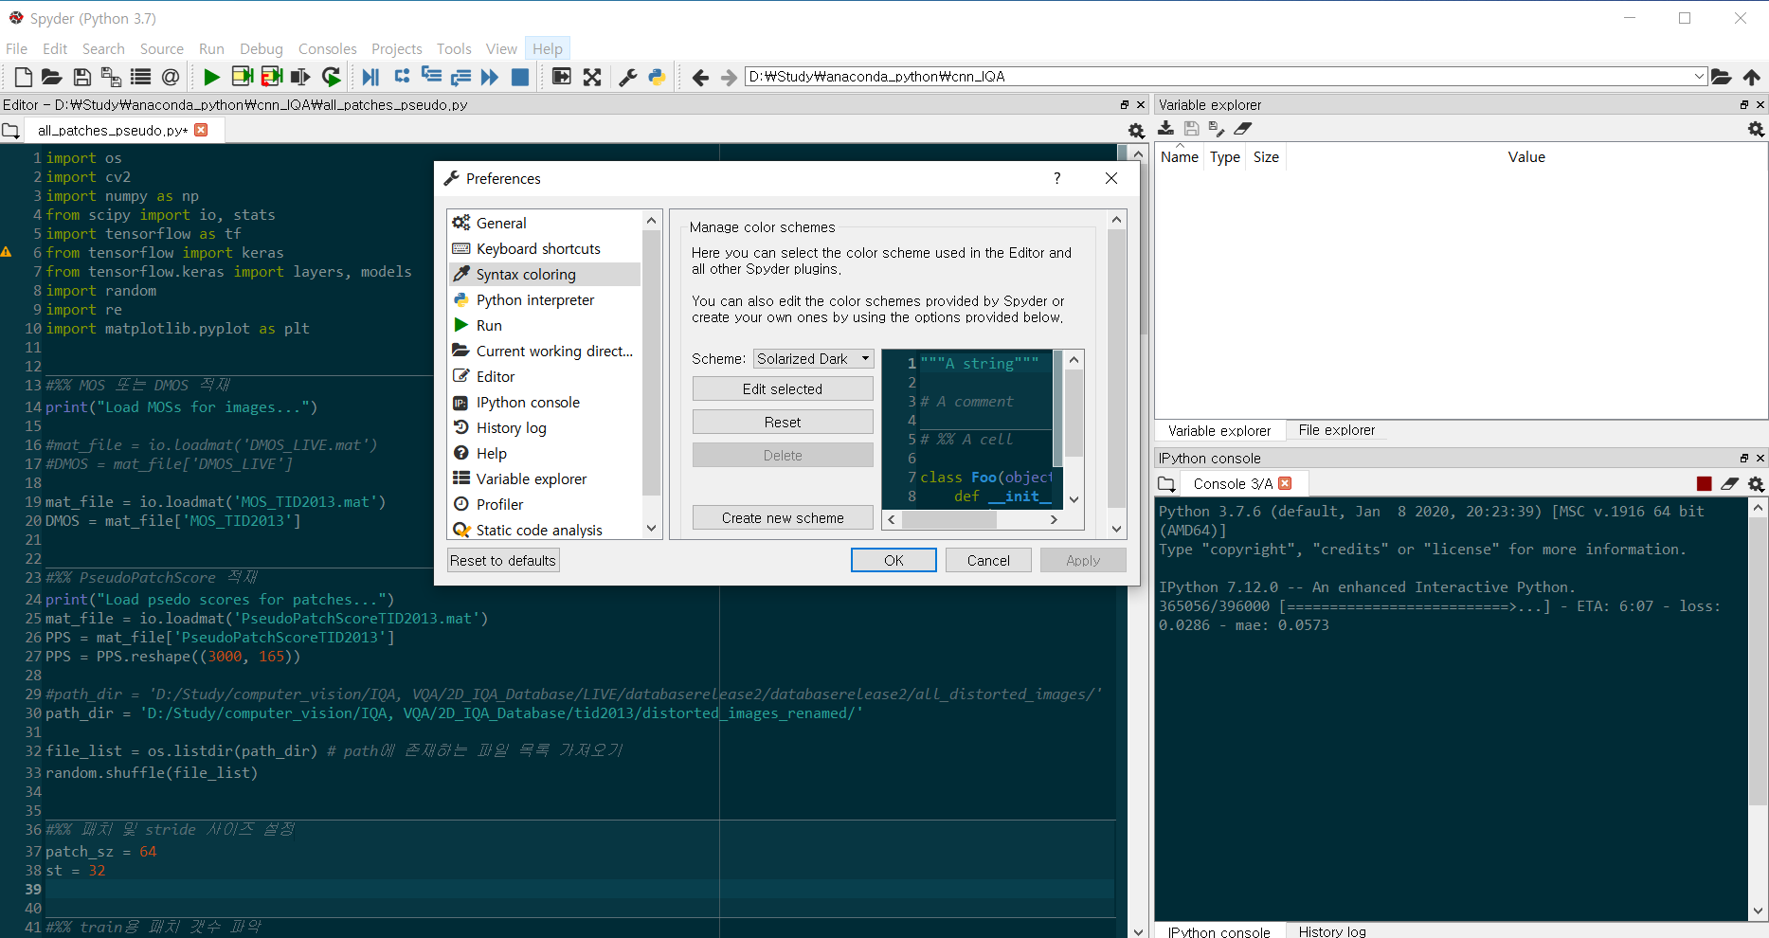The width and height of the screenshot is (1769, 938).
Task: Open the editor browse tabs button
Action: click(10, 131)
